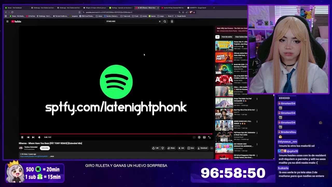The width and height of the screenshot is (332, 187).
Task: Select the From Techno Extended chip
Action: coord(241,37)
